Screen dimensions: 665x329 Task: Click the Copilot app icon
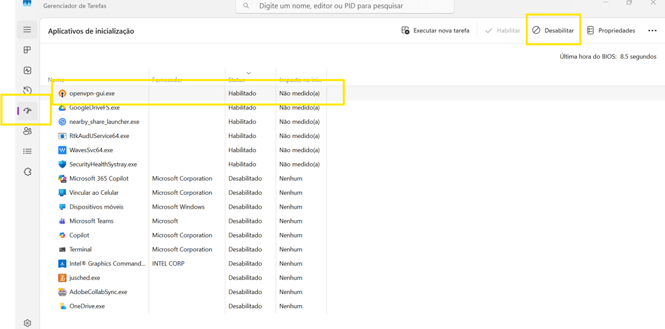point(62,235)
